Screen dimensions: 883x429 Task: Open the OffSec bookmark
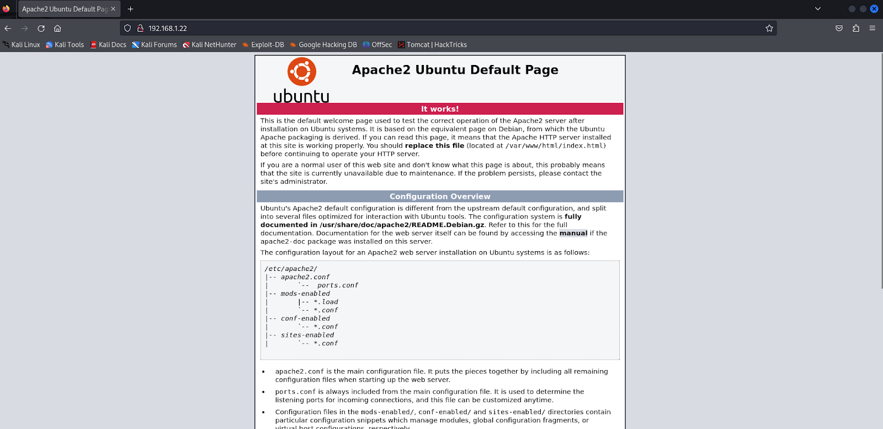(377, 45)
